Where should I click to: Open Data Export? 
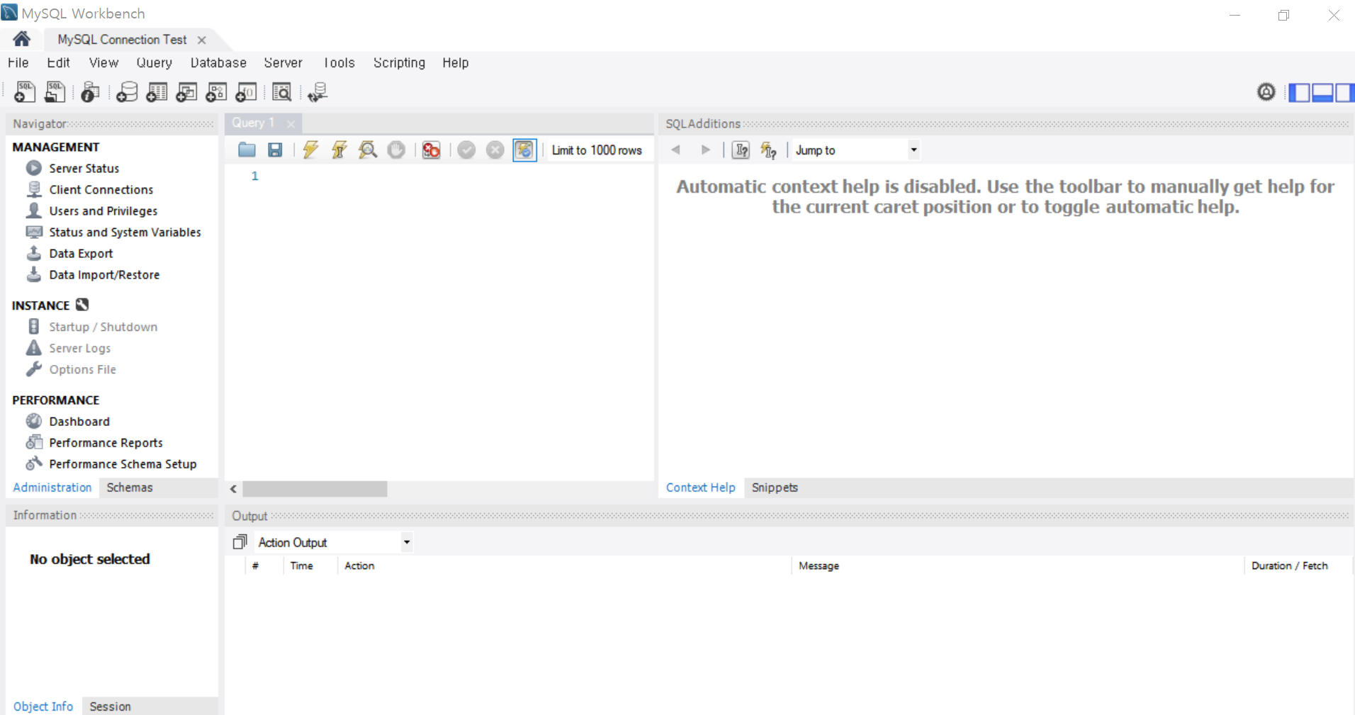(x=81, y=253)
